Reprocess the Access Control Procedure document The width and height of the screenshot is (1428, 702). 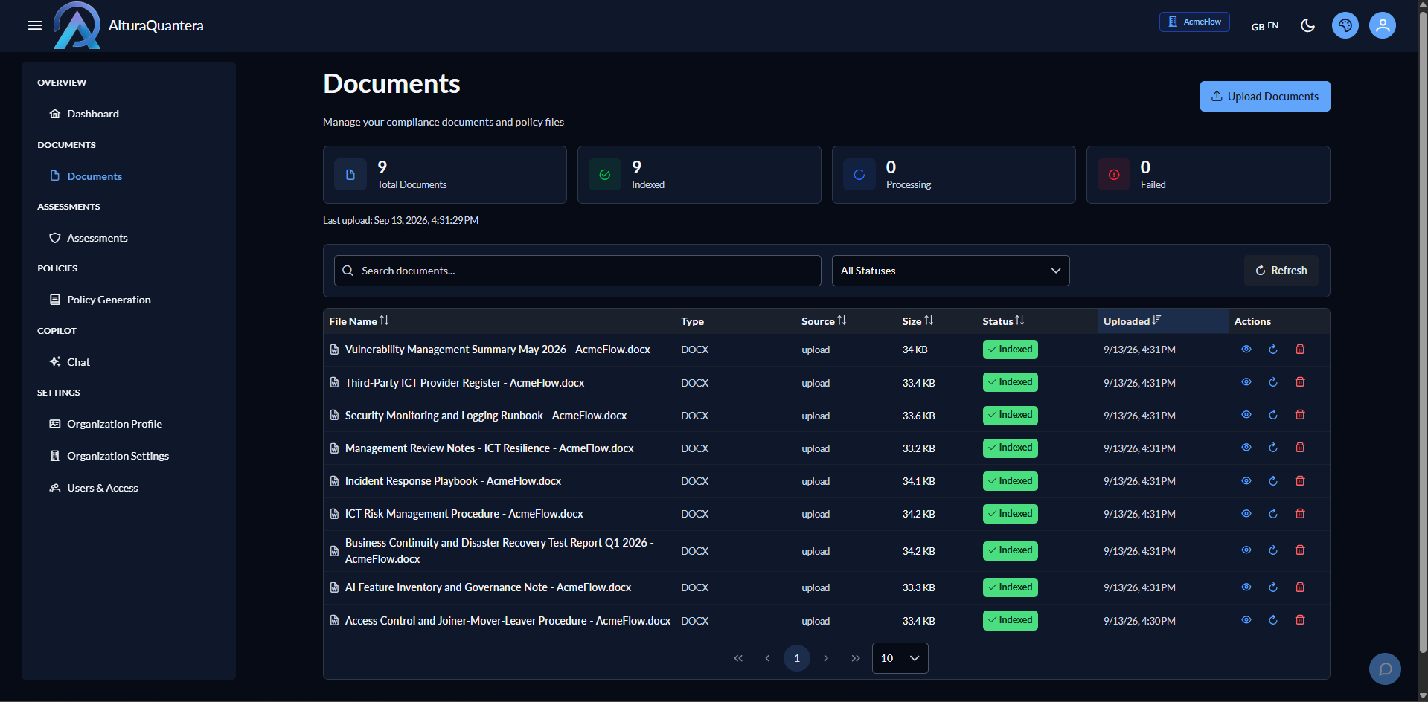pyautogui.click(x=1272, y=620)
